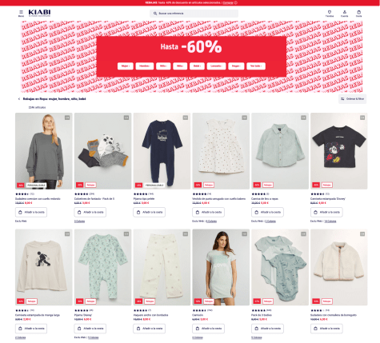Open the hamburger Menu icon
The image size is (380, 343).
click(21, 13)
